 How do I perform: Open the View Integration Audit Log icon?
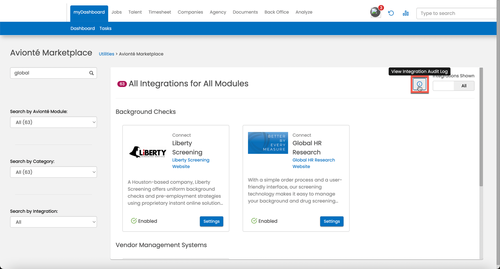point(419,84)
